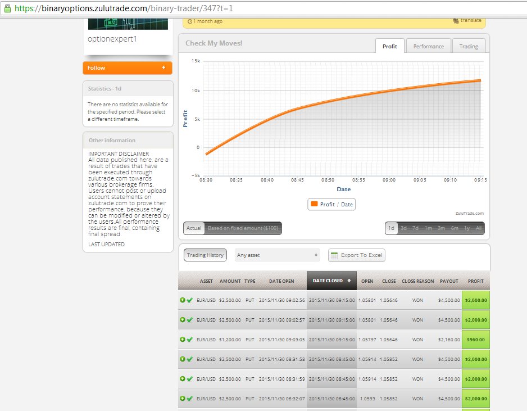Image resolution: width=527 pixels, height=411 pixels.
Task: Toggle the orange Profit / Date legend swatch
Action: (x=314, y=204)
